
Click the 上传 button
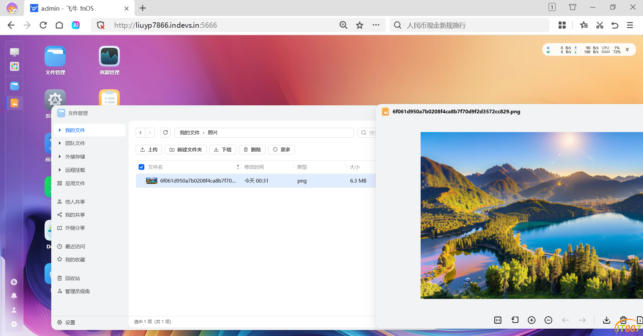click(149, 150)
